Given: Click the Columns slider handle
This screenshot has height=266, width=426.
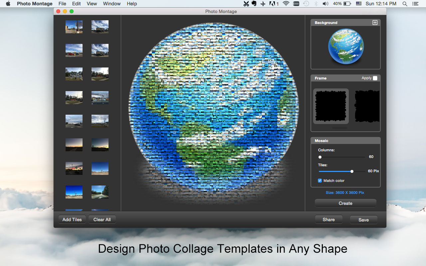Looking at the screenshot, I should coord(320,157).
